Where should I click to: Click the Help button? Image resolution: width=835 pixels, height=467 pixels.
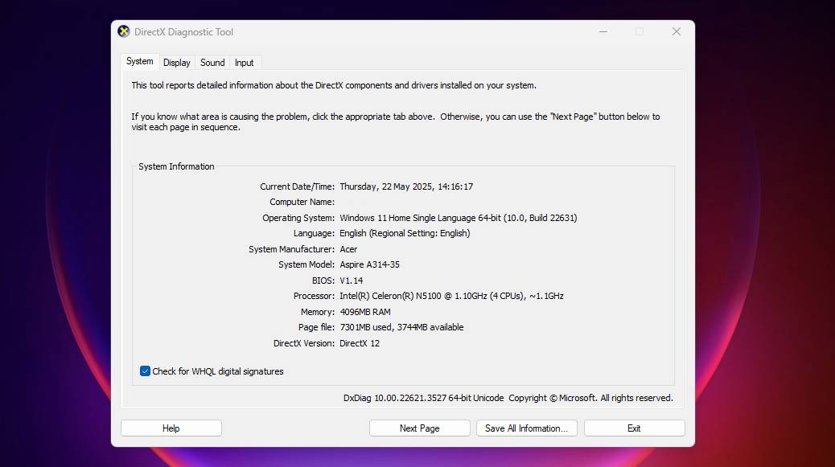coord(171,428)
